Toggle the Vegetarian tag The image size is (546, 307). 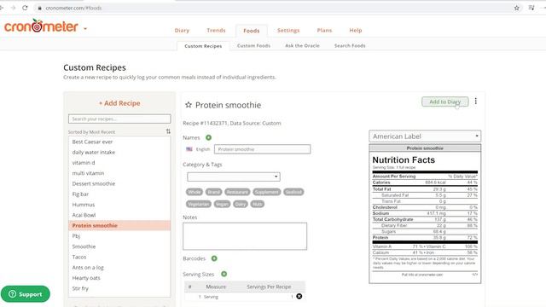click(199, 204)
